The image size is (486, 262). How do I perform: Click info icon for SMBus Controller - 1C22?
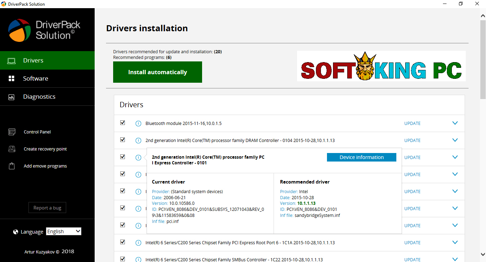[x=138, y=260]
